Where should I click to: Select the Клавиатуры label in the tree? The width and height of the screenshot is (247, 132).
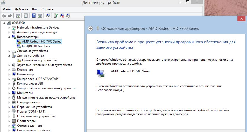pyautogui.click(x=25, y=70)
